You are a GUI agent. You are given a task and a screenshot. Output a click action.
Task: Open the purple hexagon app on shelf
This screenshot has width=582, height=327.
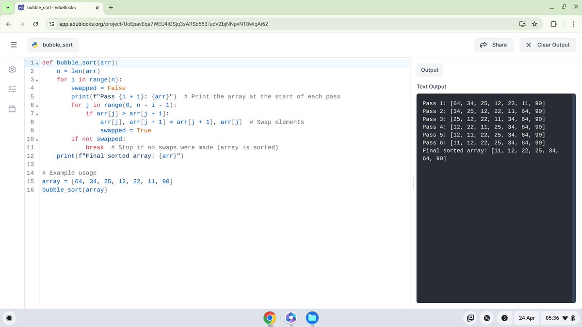point(291,318)
